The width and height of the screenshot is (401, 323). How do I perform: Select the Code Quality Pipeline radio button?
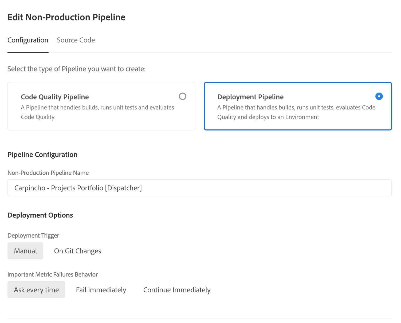[x=183, y=96]
